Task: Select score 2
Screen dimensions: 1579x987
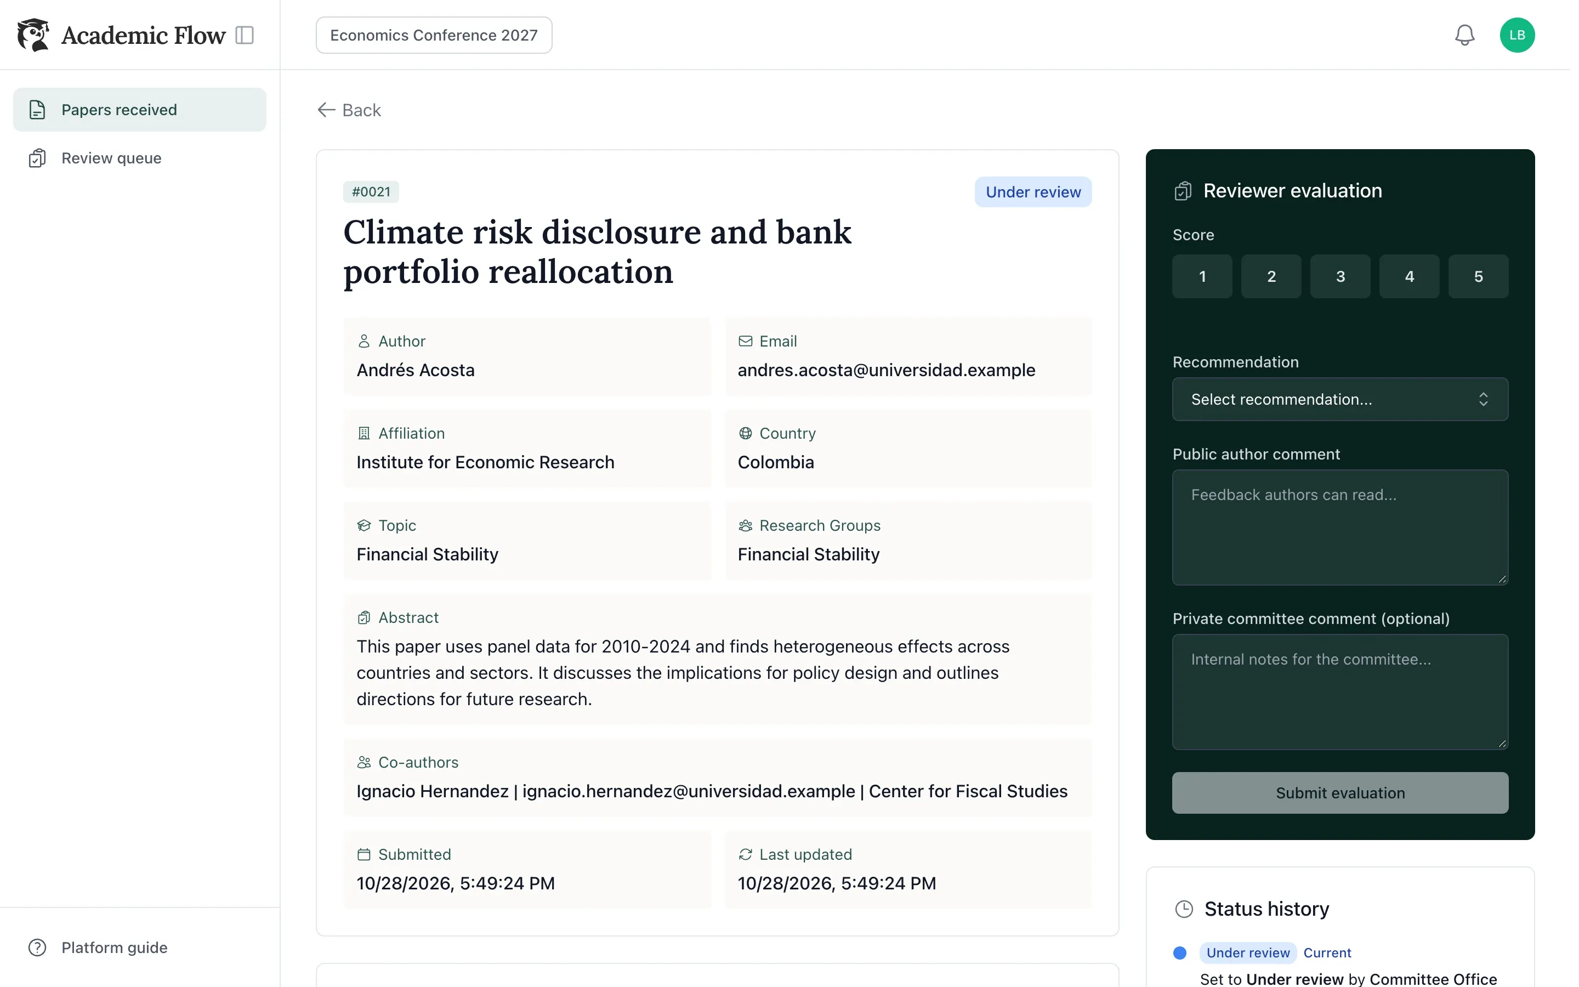Action: pos(1271,276)
